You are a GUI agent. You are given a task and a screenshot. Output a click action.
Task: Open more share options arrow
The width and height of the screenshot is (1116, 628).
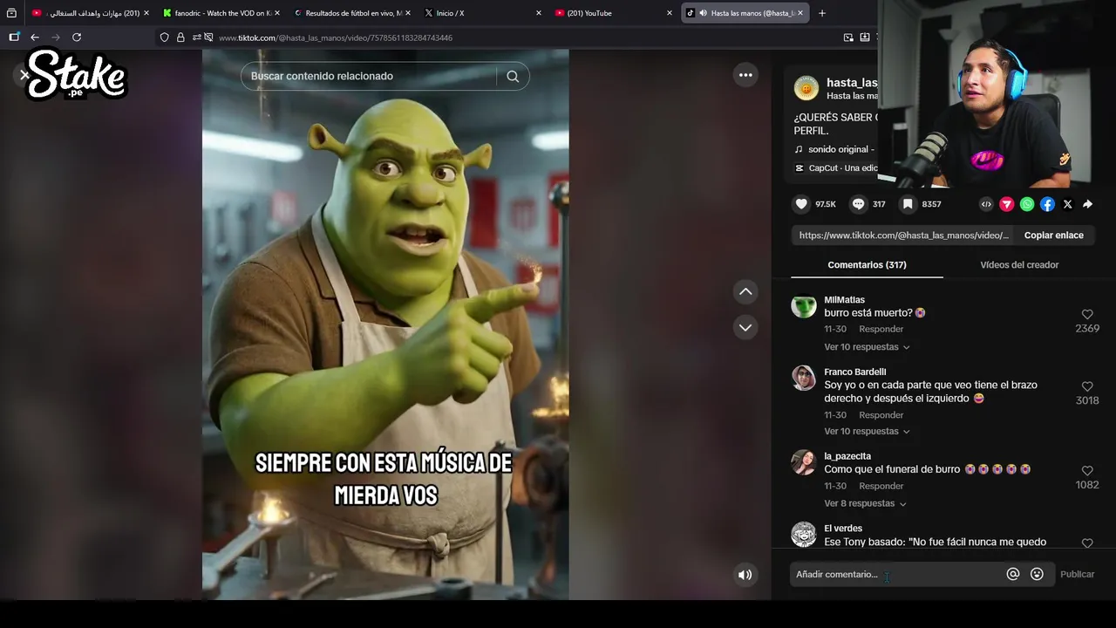(x=1087, y=204)
